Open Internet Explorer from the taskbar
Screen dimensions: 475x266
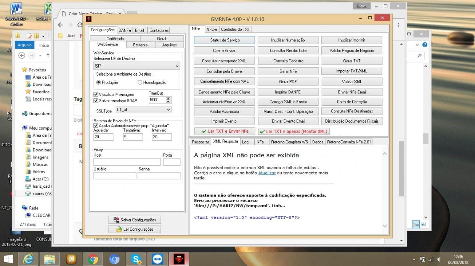point(28,259)
